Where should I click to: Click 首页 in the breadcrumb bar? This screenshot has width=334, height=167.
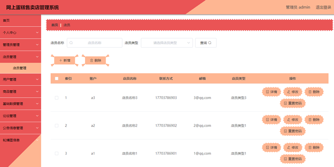tap(55, 25)
